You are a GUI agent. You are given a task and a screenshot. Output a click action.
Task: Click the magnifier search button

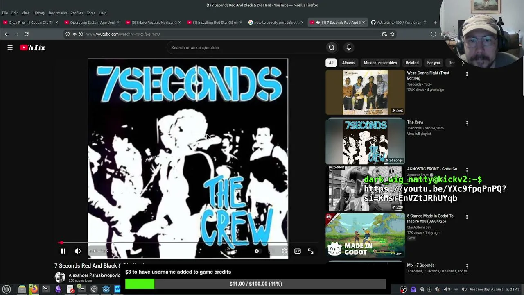tap(332, 48)
